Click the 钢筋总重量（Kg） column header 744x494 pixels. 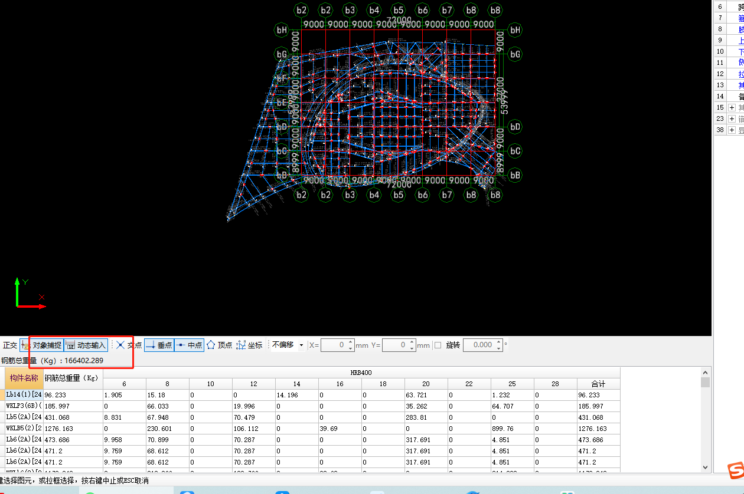[x=73, y=378]
